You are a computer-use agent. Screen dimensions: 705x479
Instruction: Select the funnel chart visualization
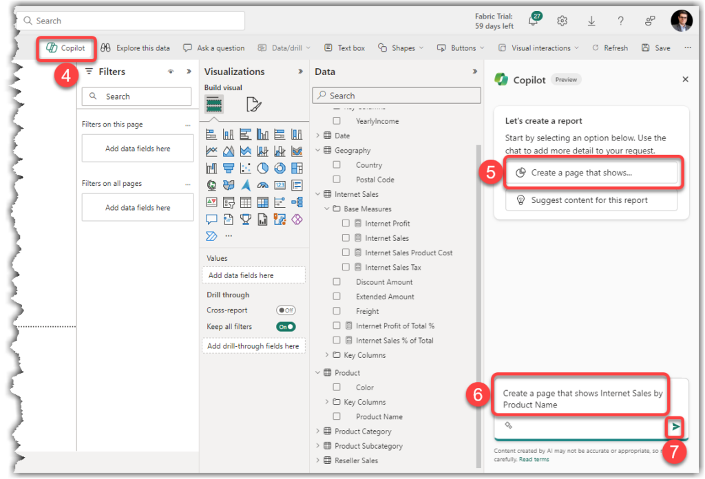[x=229, y=168]
